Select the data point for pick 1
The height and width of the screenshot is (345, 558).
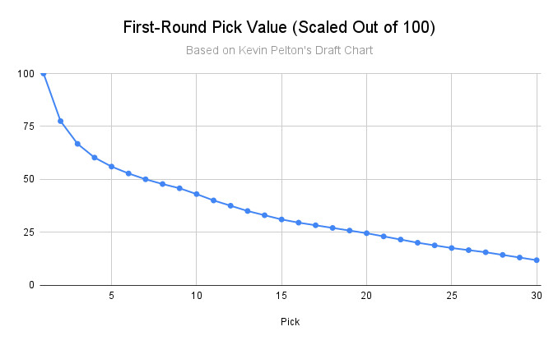[x=43, y=73]
